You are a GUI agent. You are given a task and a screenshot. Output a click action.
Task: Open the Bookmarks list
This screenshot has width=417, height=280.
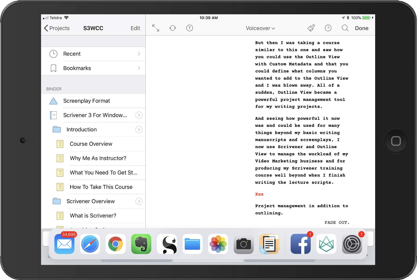point(93,68)
